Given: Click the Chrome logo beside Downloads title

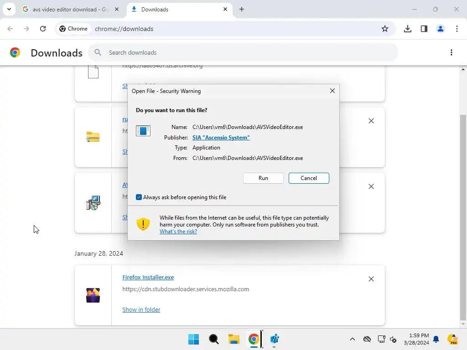Looking at the screenshot, I should click(x=15, y=52).
